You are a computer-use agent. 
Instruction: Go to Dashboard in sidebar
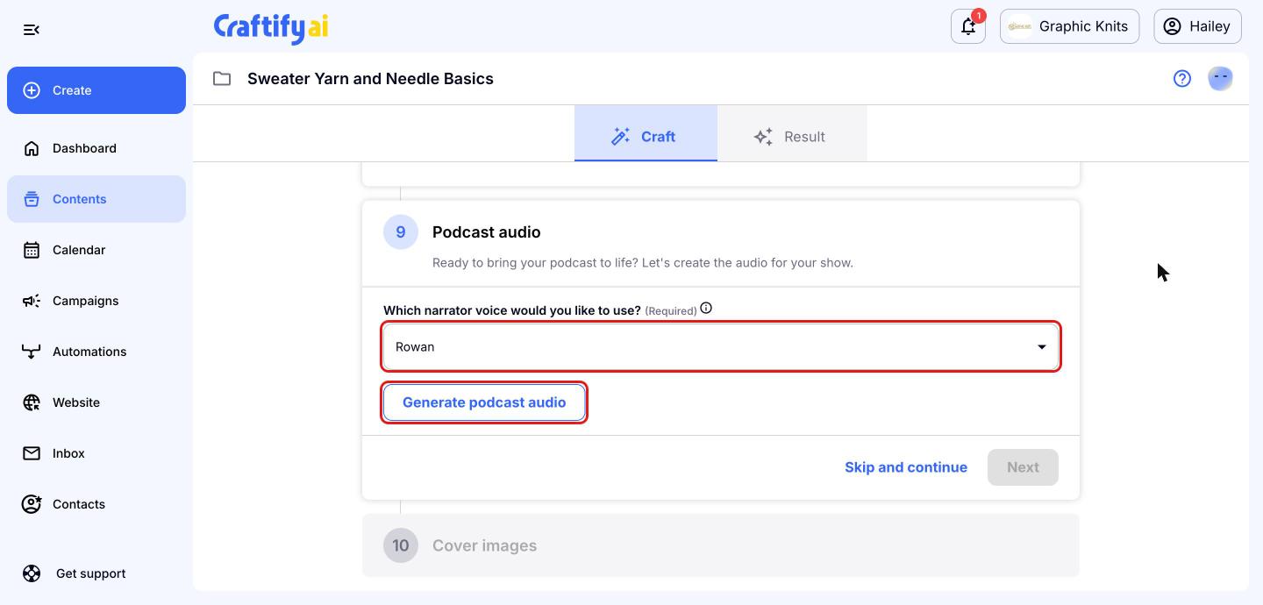[x=96, y=148]
